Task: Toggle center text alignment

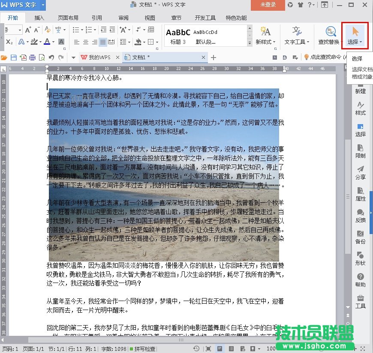Action: [86, 42]
